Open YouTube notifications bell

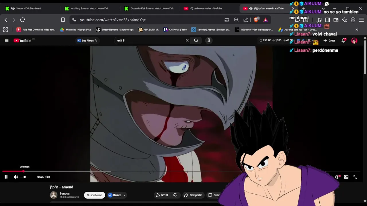pos(343,40)
